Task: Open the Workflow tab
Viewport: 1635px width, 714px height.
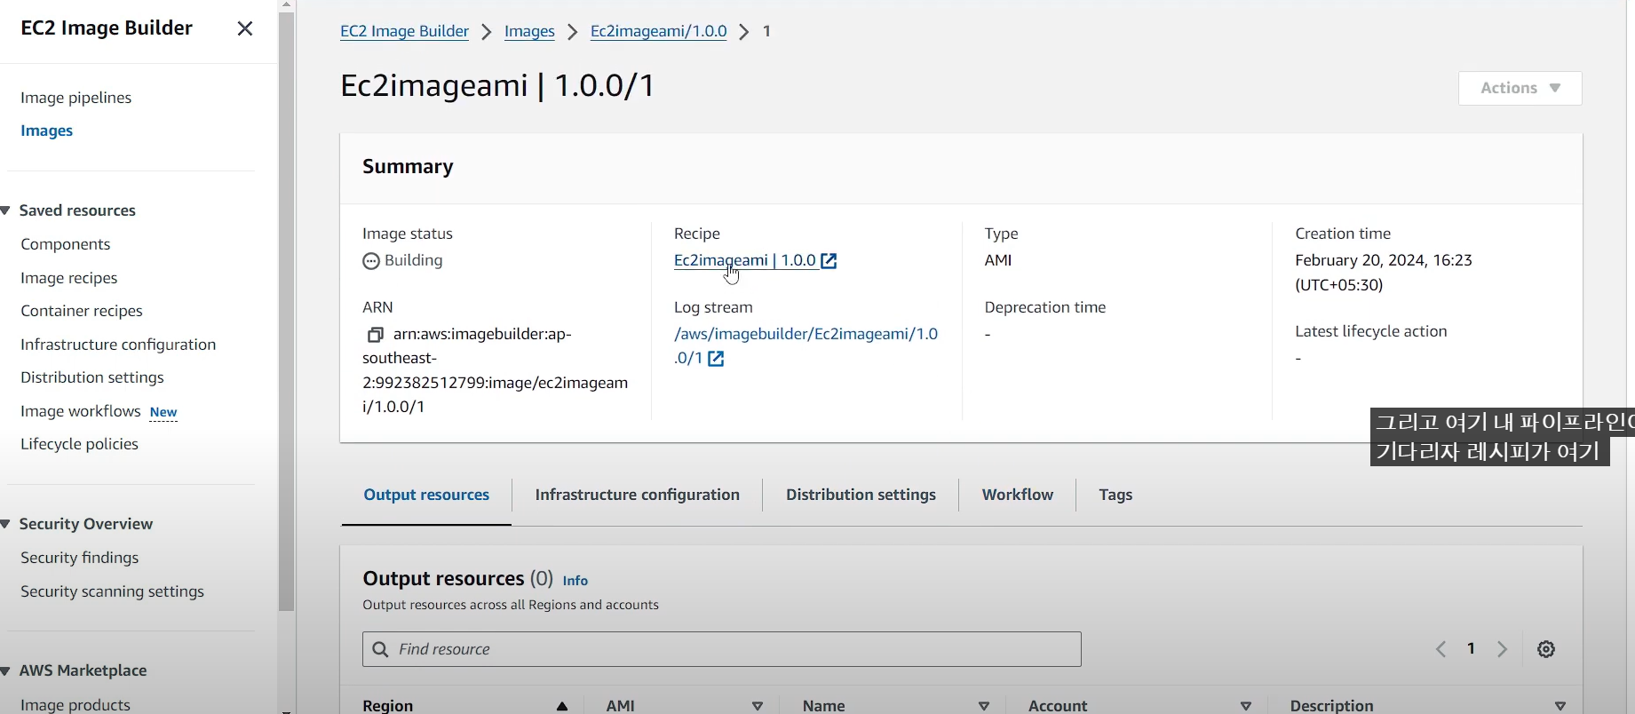Action: click(1018, 495)
